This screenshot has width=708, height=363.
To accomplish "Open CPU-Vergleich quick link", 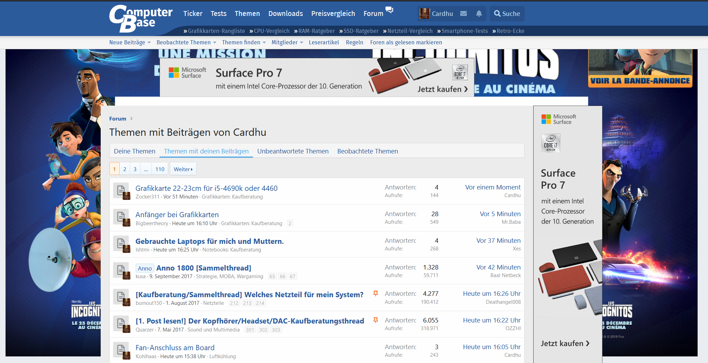I will coord(270,31).
